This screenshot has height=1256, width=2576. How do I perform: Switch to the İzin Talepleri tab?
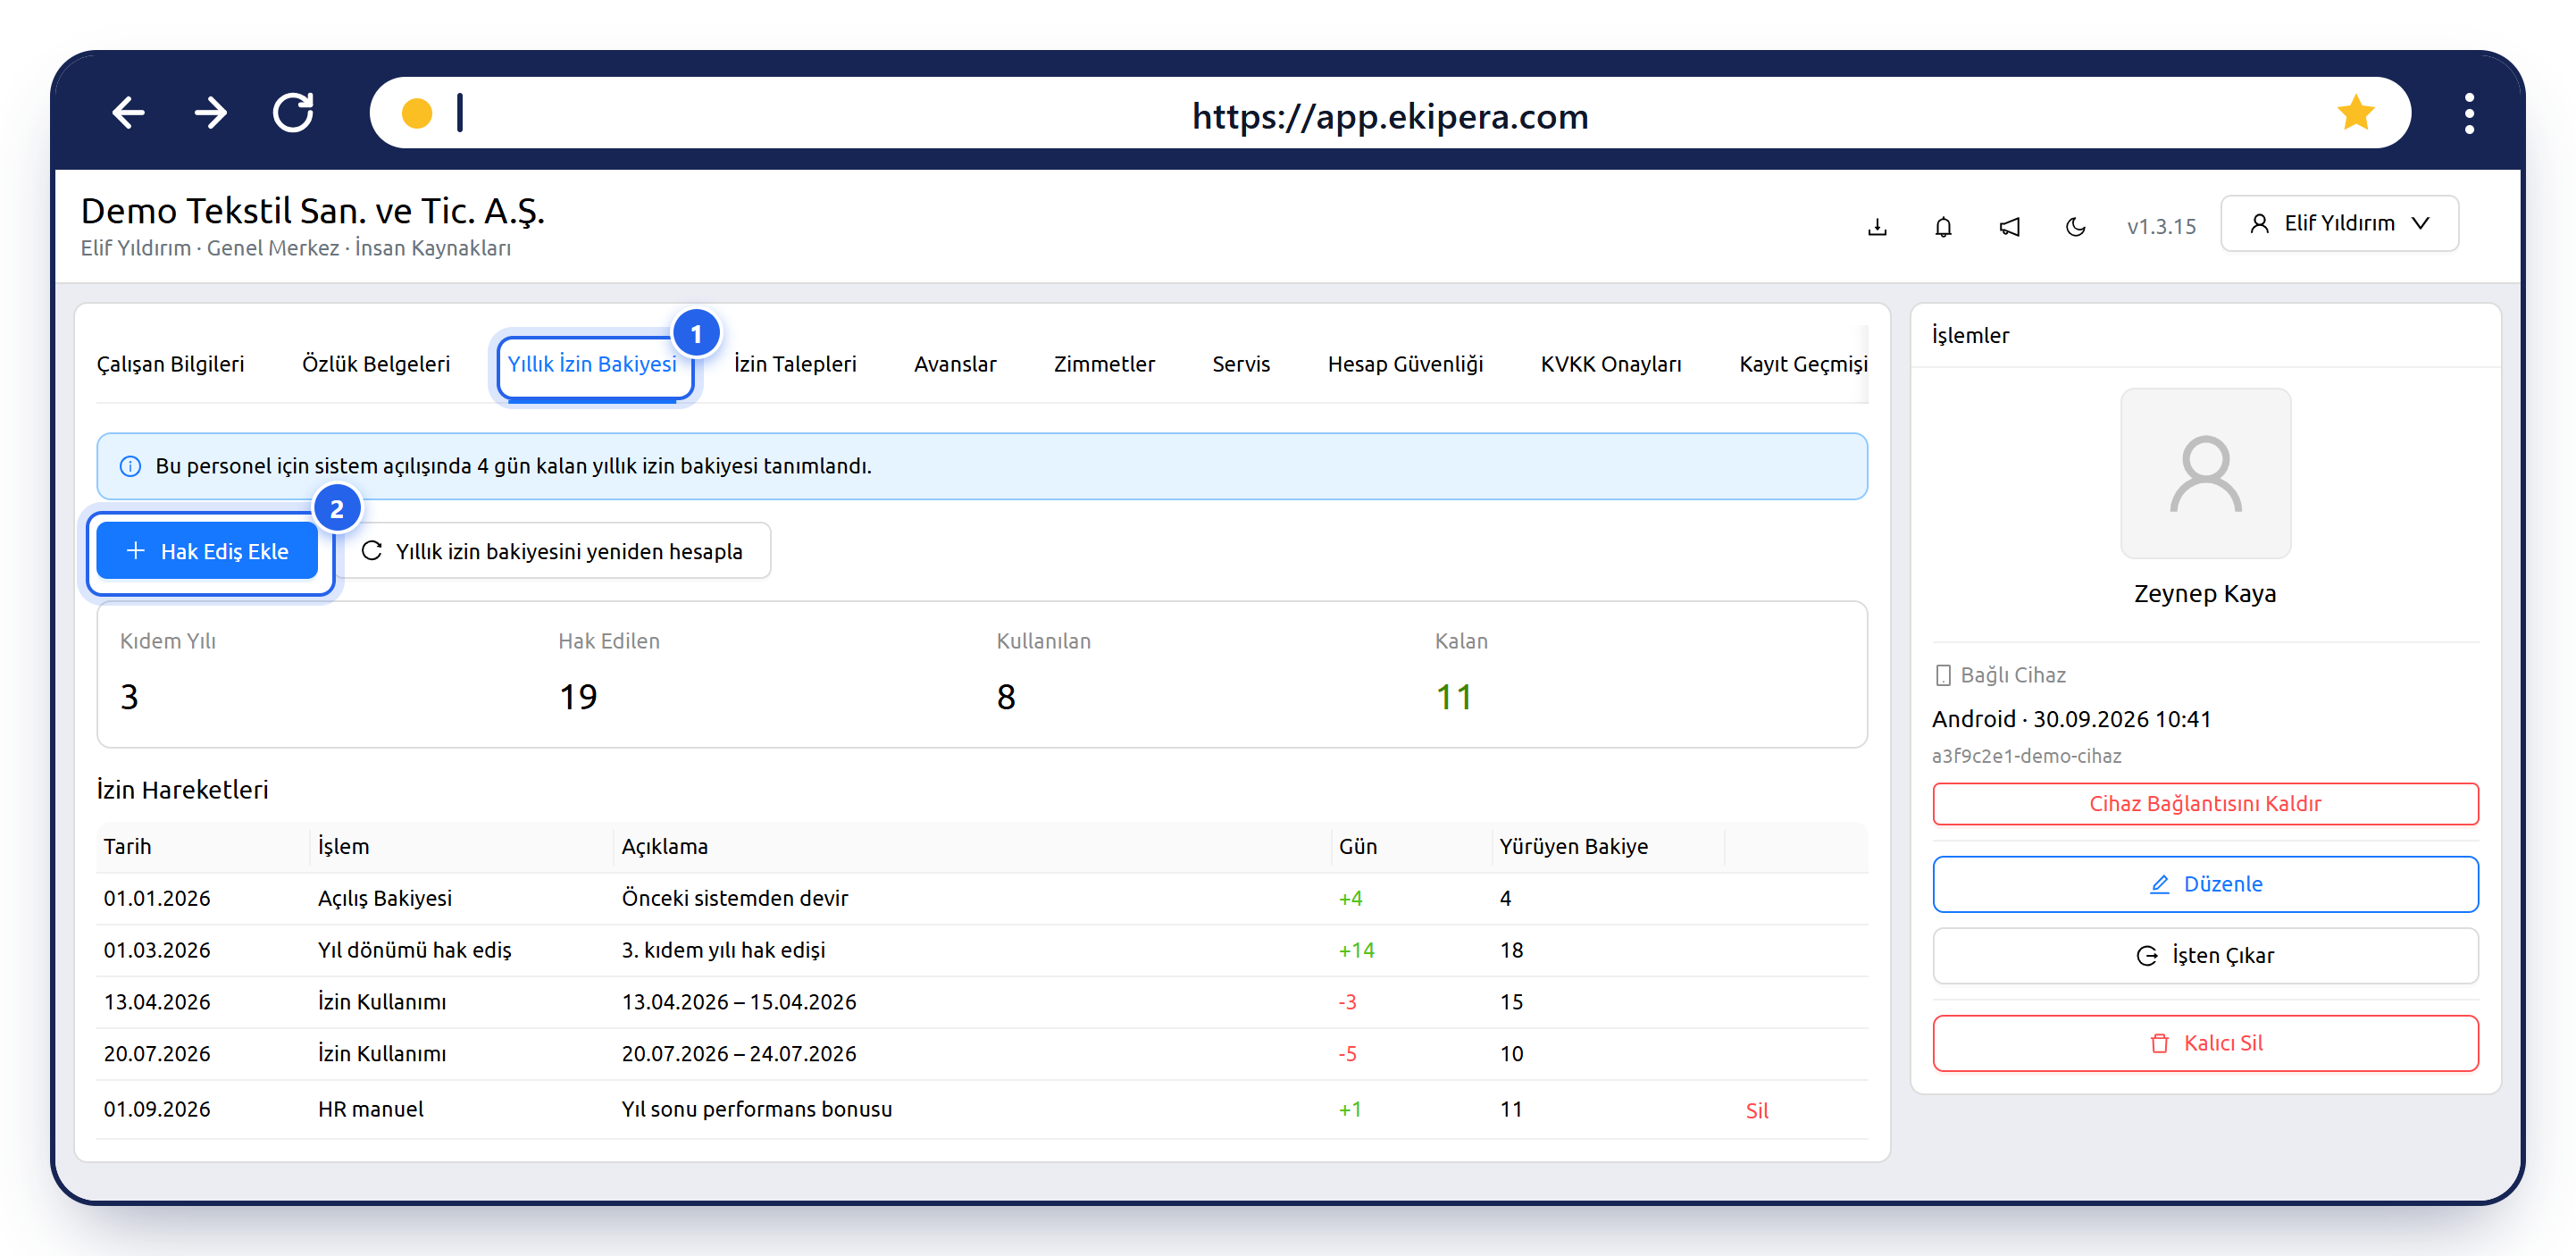(795, 364)
